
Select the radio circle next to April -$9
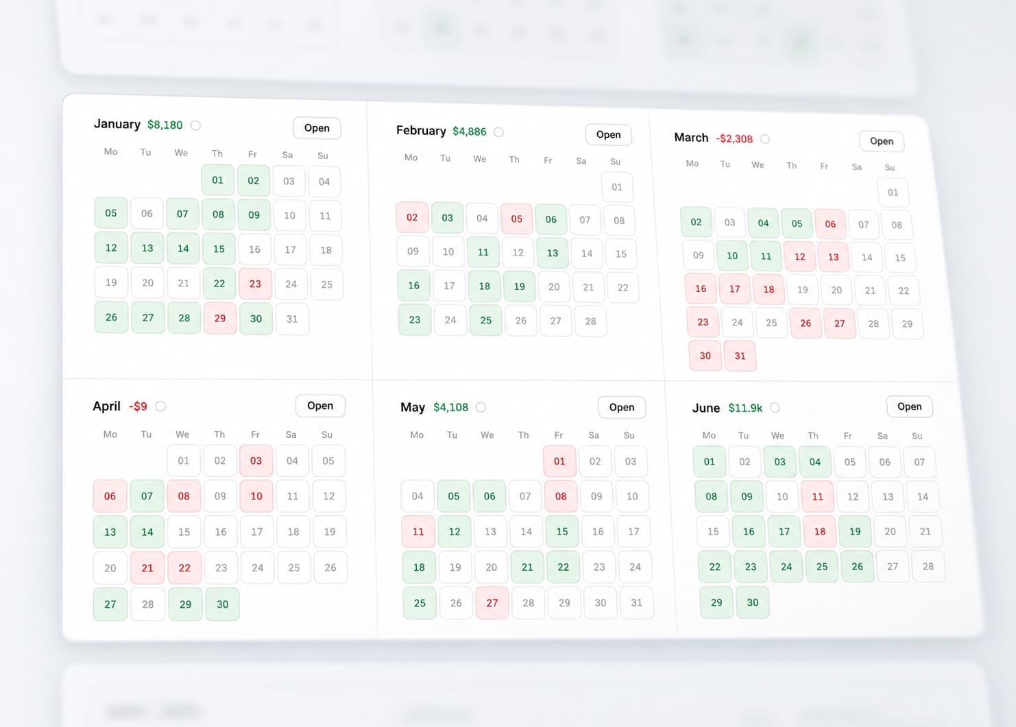[160, 406]
